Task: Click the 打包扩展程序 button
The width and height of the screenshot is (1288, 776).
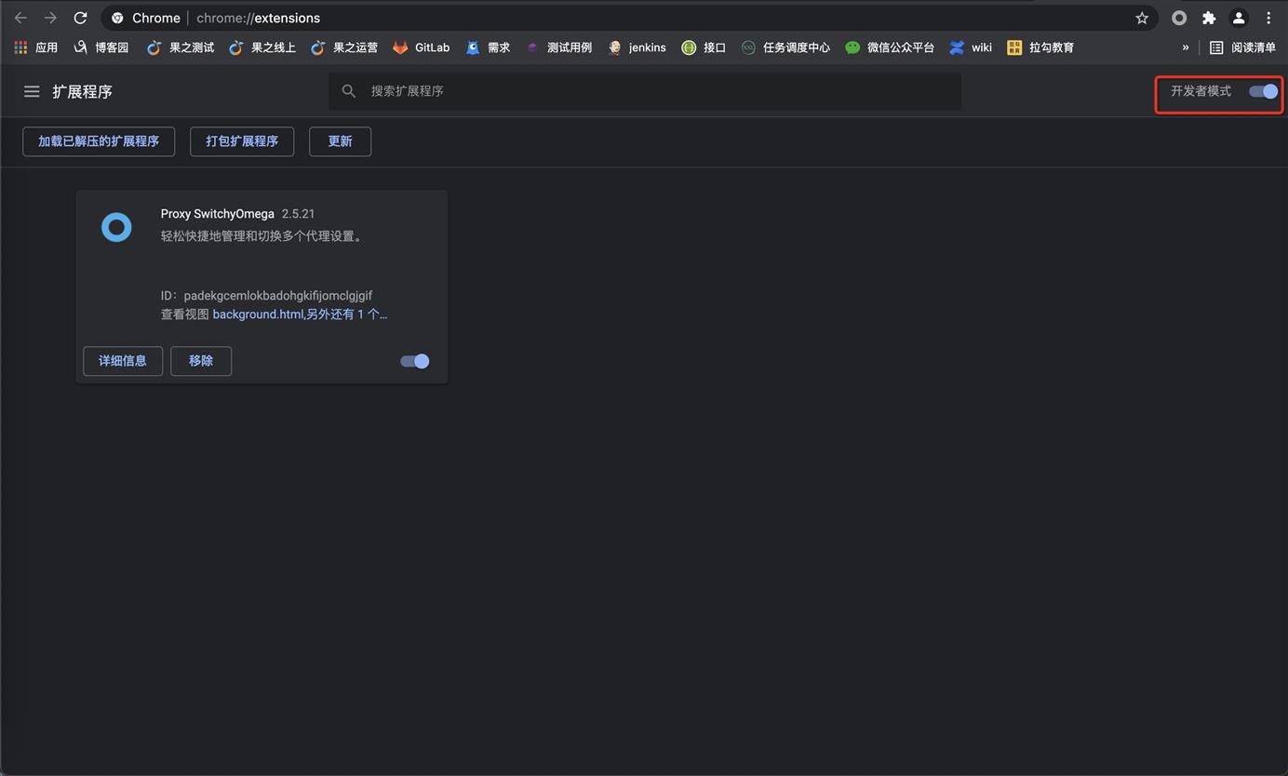Action: (x=242, y=141)
